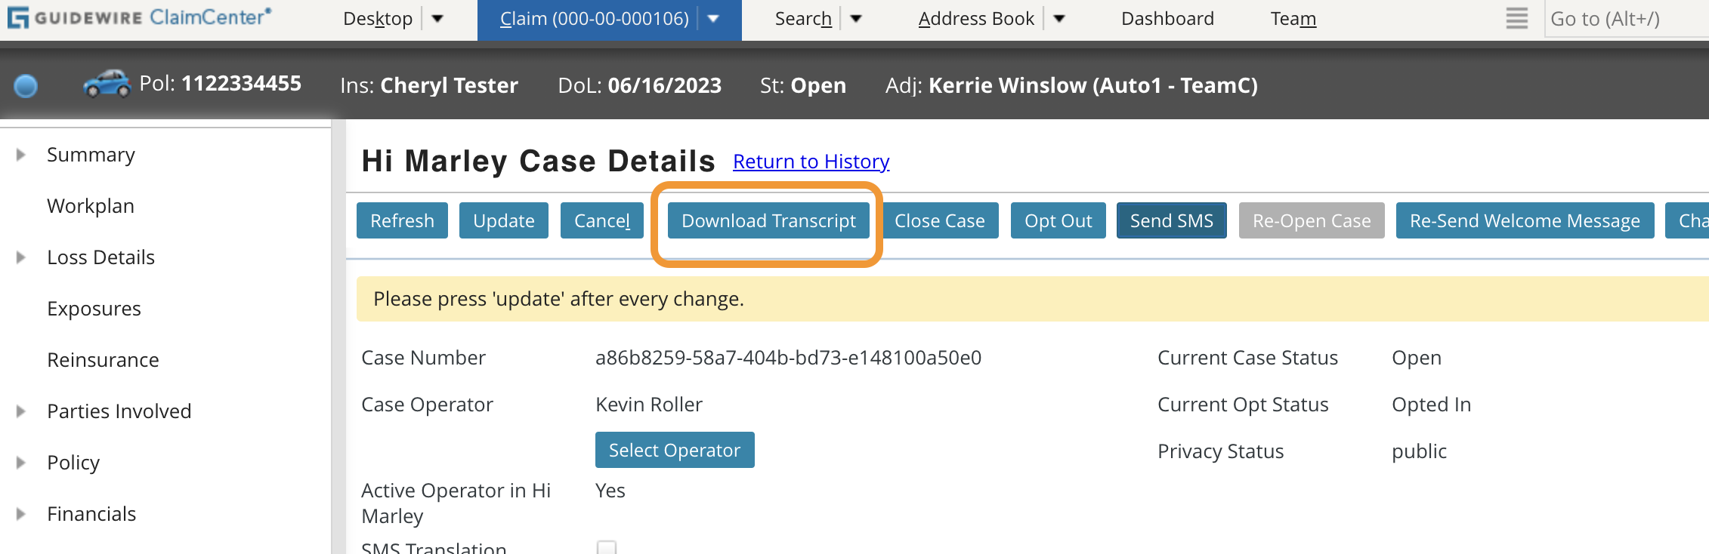The height and width of the screenshot is (554, 1709).
Task: Open the Claim tab dropdown arrow
Action: [x=713, y=19]
